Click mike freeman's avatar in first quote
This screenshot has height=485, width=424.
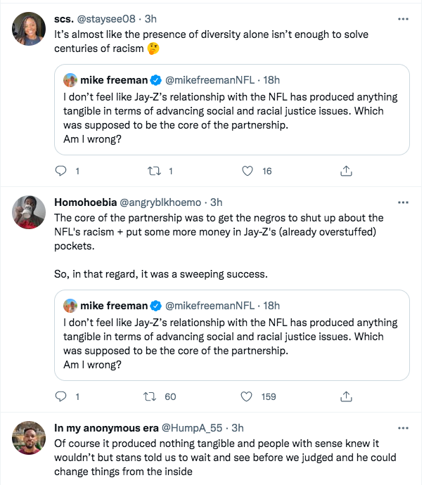coord(70,80)
